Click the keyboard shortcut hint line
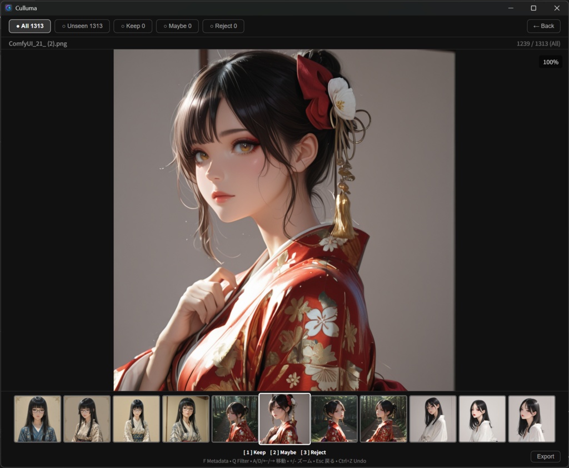This screenshot has height=468, width=569. [284, 461]
